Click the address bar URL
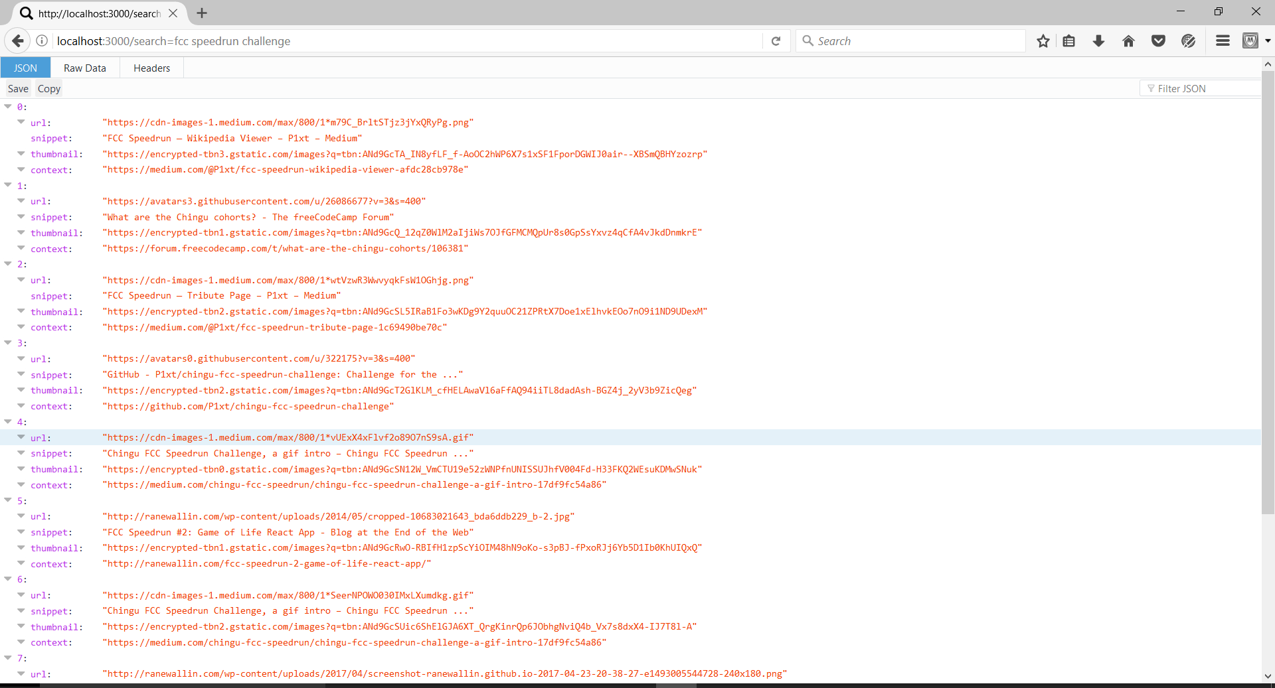The height and width of the screenshot is (688, 1275). tap(173, 41)
